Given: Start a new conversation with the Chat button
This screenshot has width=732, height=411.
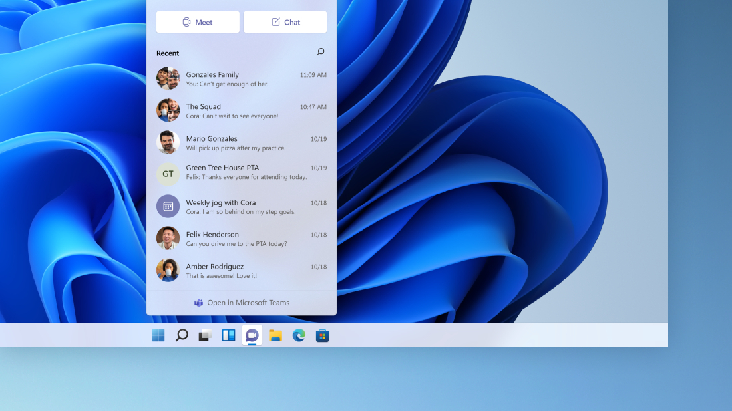Looking at the screenshot, I should (x=285, y=21).
